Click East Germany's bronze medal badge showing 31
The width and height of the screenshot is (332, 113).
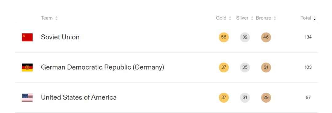click(266, 67)
